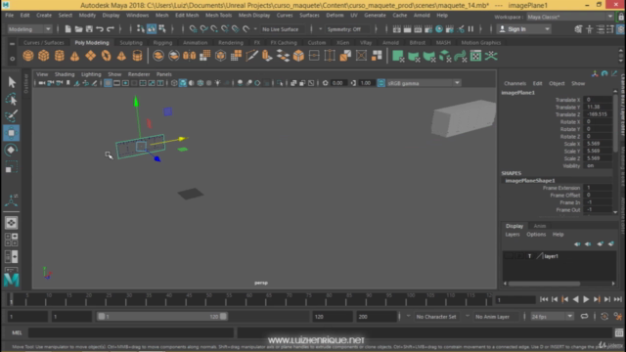
Task: Open the Symmetry: Off dropdown
Action: click(x=343, y=29)
